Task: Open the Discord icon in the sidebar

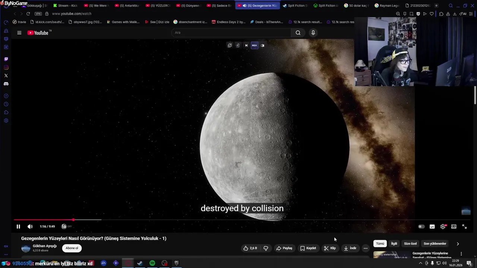Action: coord(6,84)
